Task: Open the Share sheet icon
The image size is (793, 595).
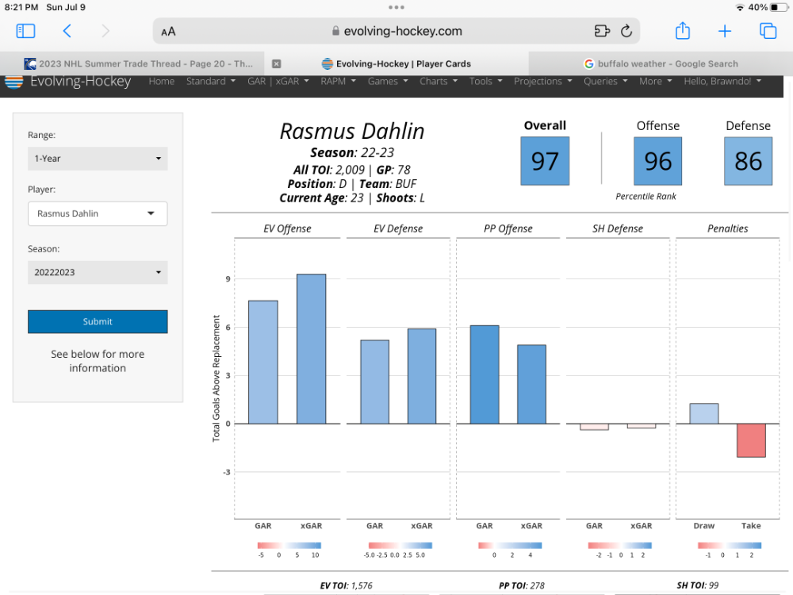Action: pyautogui.click(x=683, y=31)
